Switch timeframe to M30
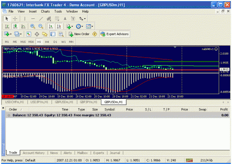Viewport: 232px width, 164px height. [x=31, y=42]
